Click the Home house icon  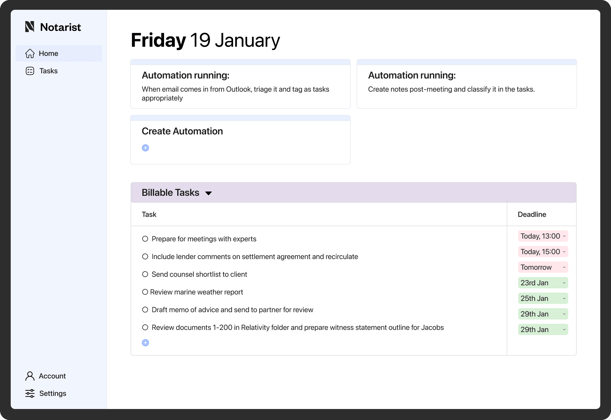pos(30,53)
